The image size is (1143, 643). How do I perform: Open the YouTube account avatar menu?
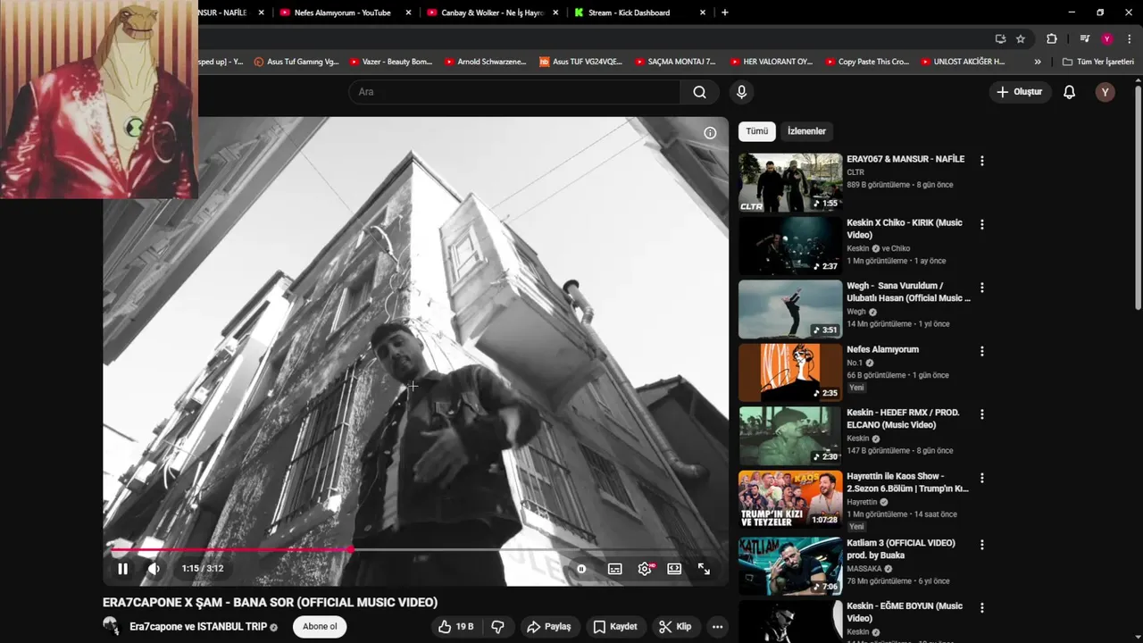pyautogui.click(x=1105, y=92)
